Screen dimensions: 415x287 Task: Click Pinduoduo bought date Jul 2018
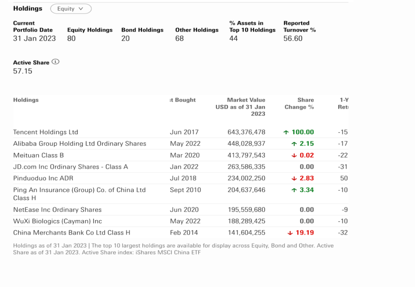tap(183, 178)
